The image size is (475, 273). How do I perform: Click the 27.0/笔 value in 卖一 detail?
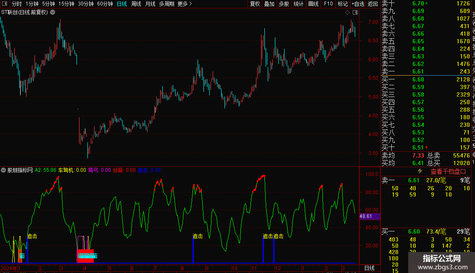436,180
